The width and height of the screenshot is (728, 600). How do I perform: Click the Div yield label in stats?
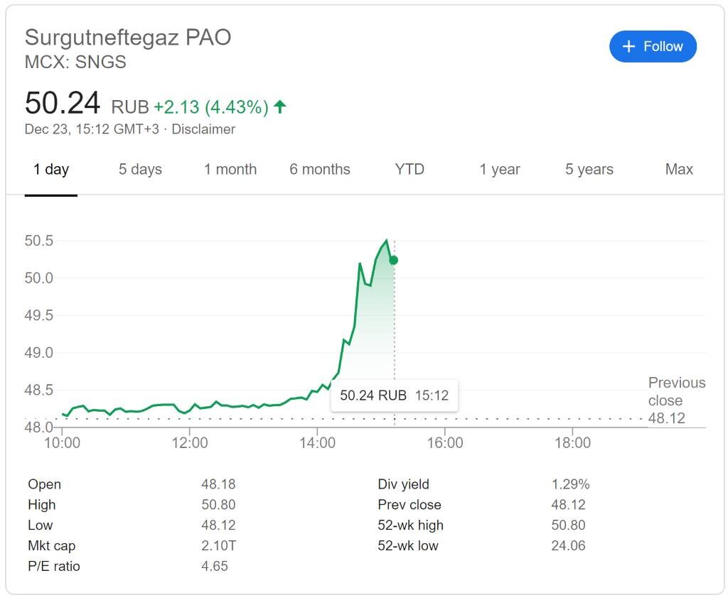click(x=403, y=484)
